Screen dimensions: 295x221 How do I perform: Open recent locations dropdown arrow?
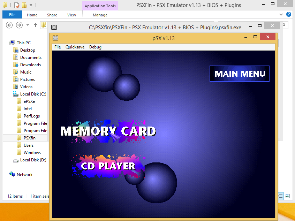point(28,25)
